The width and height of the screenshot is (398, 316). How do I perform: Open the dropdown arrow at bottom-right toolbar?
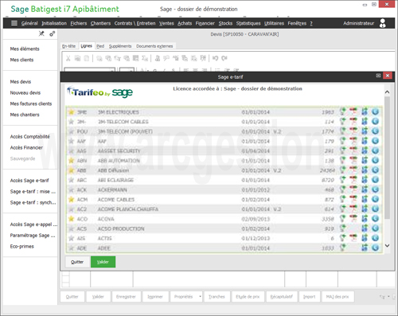[x=388, y=296]
